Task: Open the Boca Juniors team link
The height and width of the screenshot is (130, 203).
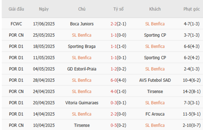Action: click(82, 24)
